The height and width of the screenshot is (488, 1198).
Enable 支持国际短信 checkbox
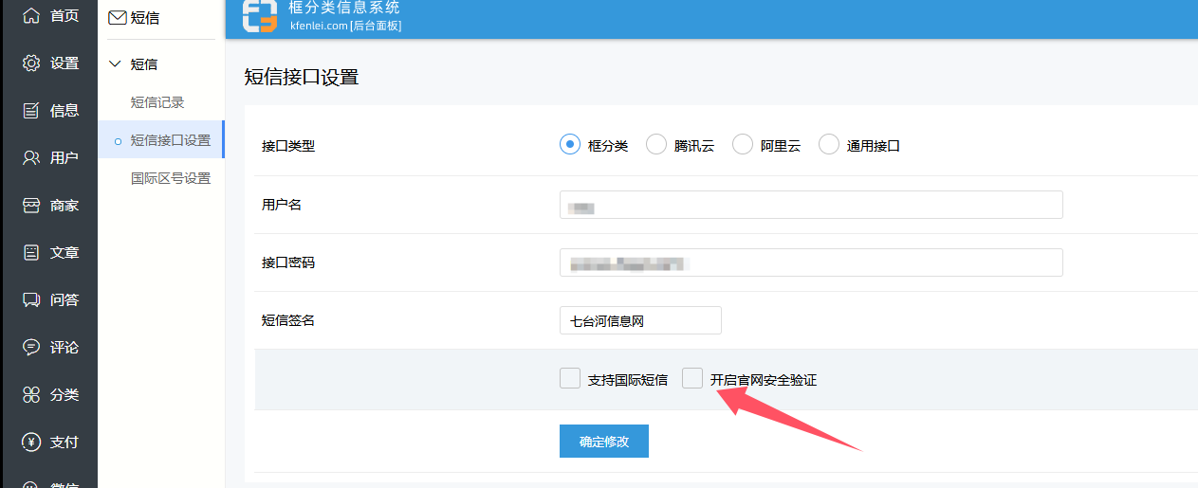[570, 379]
